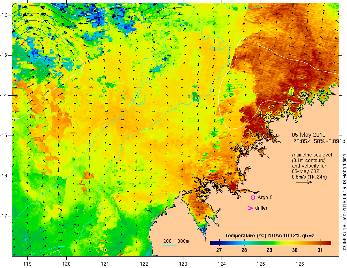
Task: Click the Temperature NOAA 18 title text
Action: click(x=270, y=236)
